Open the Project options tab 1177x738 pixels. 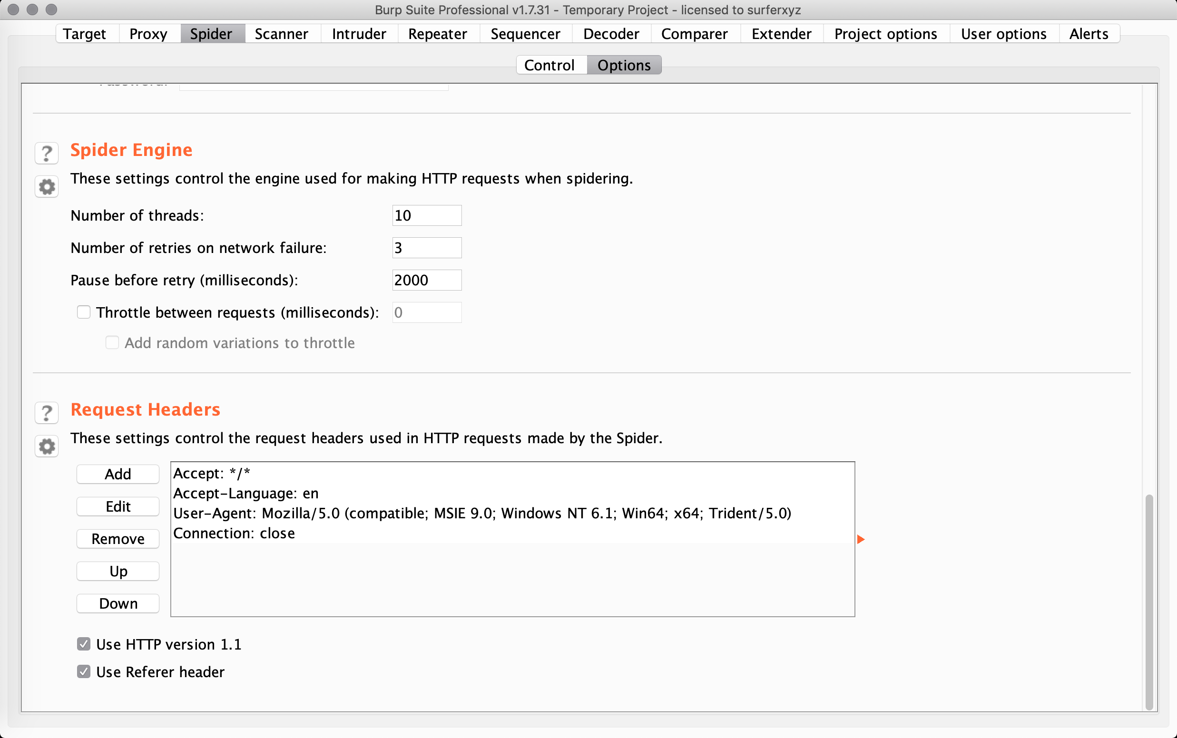pos(885,34)
